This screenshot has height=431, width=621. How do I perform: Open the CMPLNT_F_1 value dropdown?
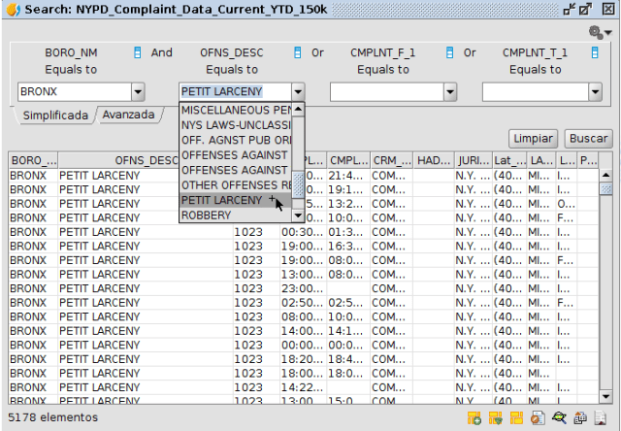click(448, 92)
